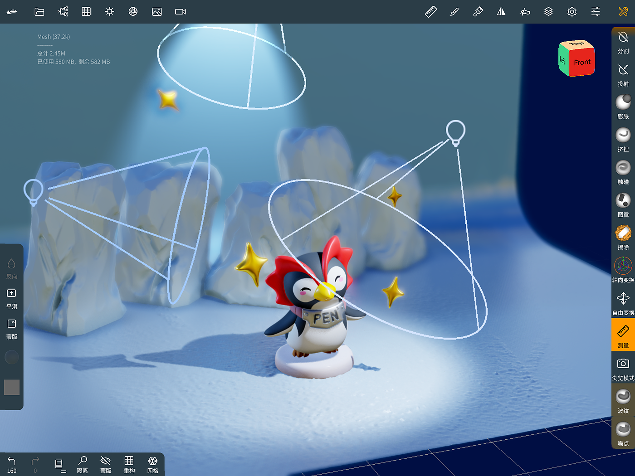Select the 轴向变换 gizmo tool
The width and height of the screenshot is (635, 476).
coord(623,271)
